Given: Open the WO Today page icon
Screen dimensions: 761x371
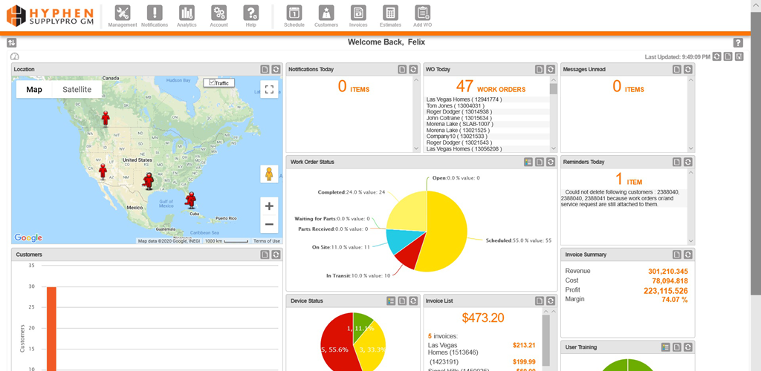Looking at the screenshot, I should [x=540, y=69].
